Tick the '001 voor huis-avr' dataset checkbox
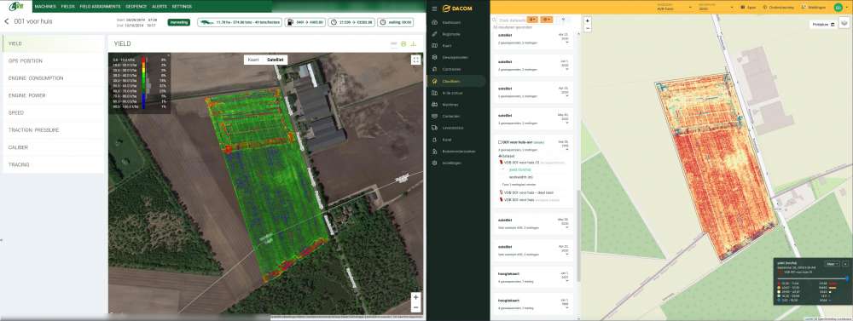Screen dimensions: 853x321 point(500,142)
